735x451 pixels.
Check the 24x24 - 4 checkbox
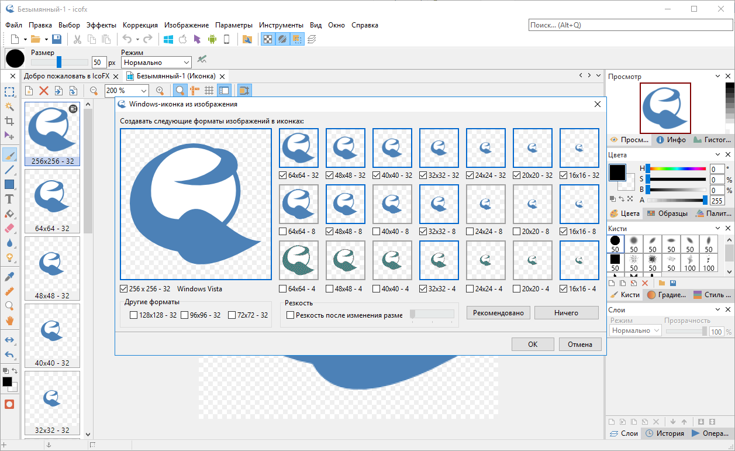470,288
